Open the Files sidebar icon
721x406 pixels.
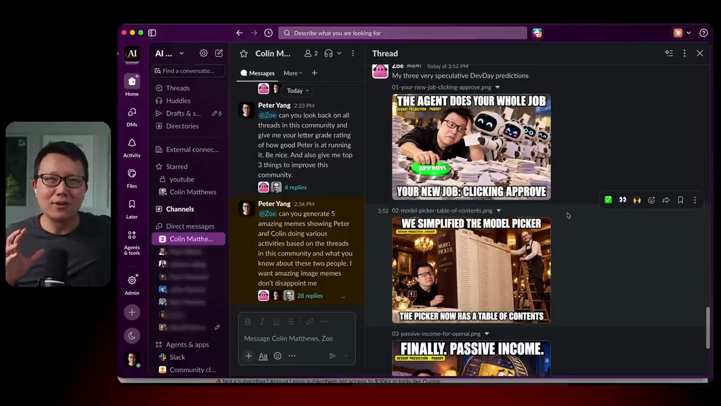coord(132,178)
